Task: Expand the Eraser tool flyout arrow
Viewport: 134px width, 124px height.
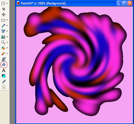Action: pos(7,53)
